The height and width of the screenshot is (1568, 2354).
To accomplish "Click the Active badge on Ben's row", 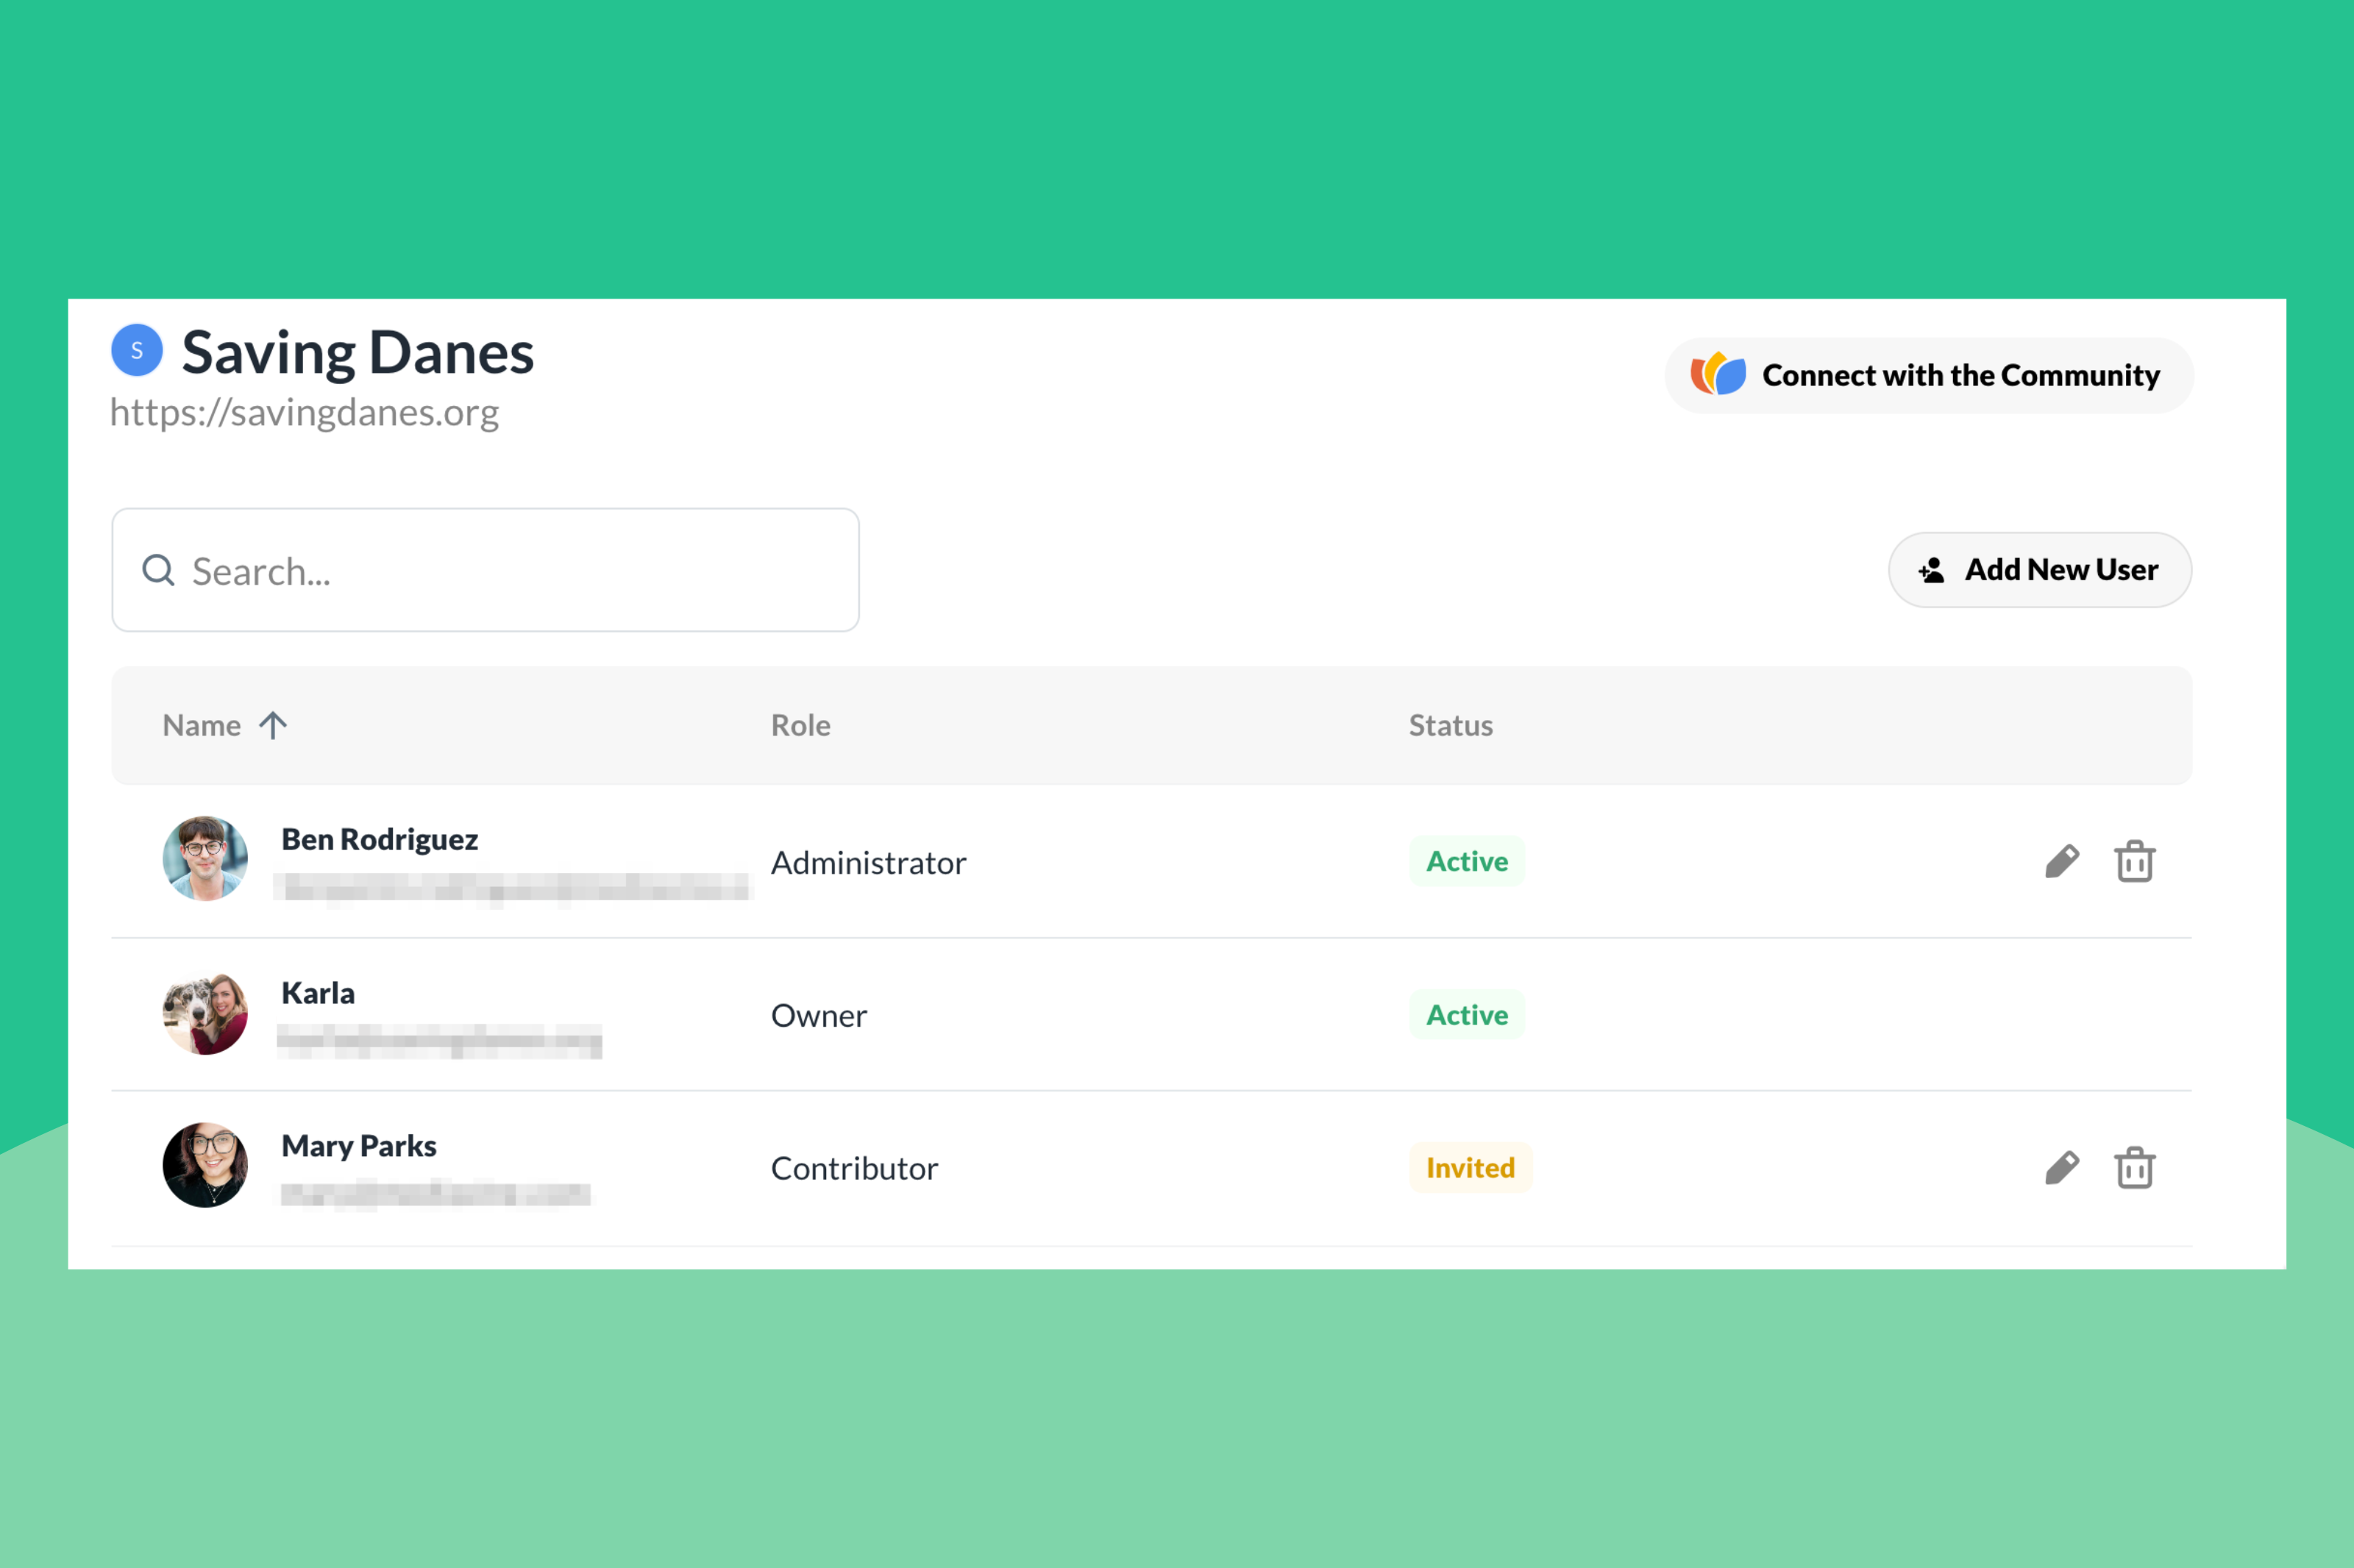I will [1466, 861].
